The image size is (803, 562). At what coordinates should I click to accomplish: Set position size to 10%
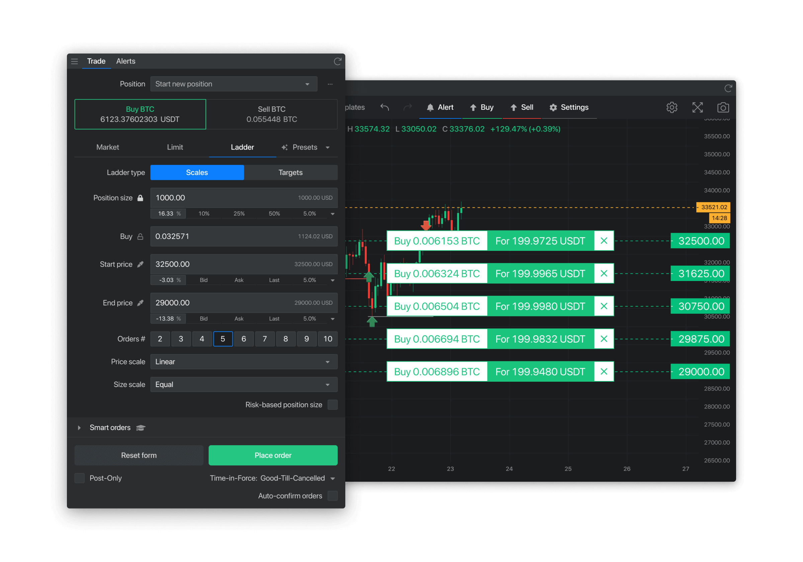pos(204,214)
